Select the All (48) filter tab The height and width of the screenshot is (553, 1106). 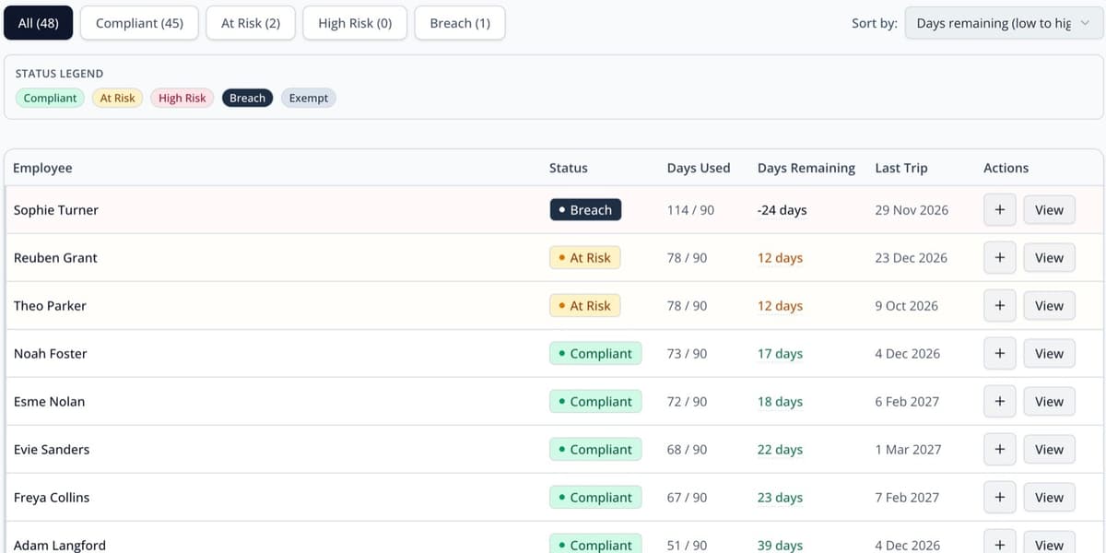point(39,23)
